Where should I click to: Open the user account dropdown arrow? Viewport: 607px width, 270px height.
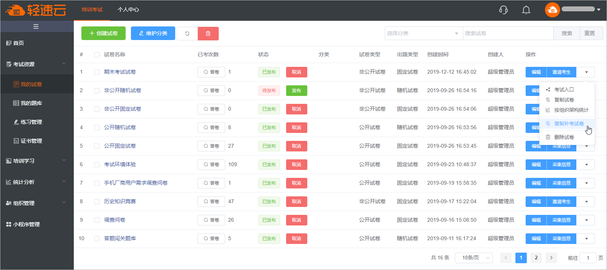599,10
